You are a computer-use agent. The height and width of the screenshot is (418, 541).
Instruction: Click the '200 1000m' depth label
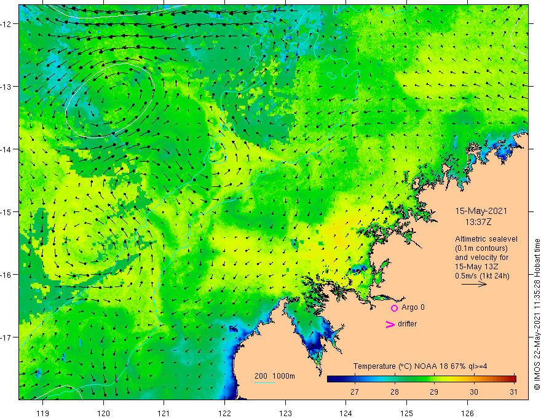275,376
